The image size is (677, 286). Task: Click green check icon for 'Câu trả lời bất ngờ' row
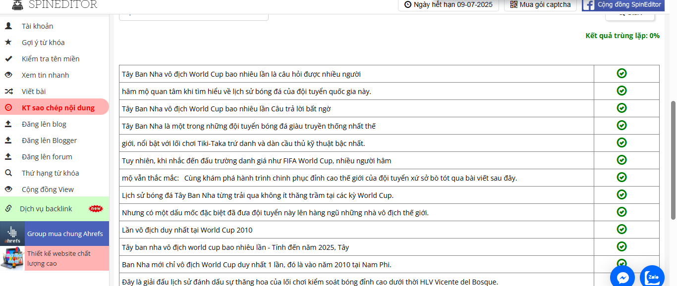[x=621, y=108]
